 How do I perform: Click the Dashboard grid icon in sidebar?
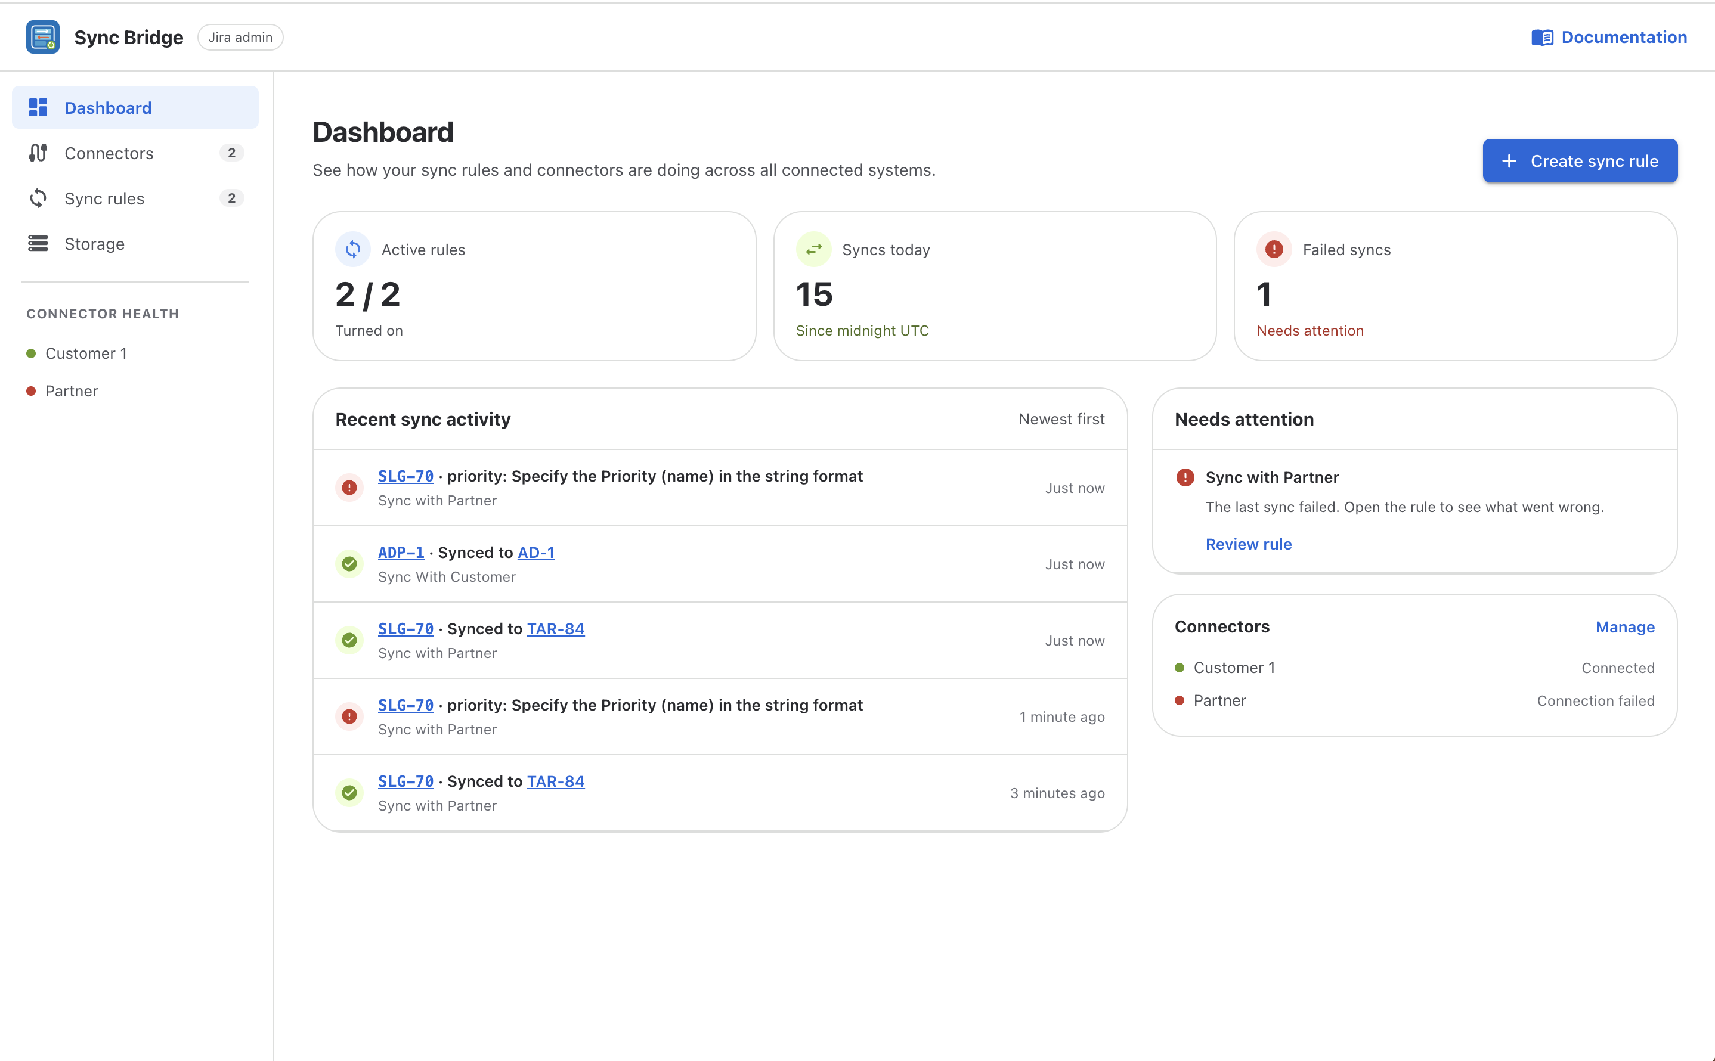tap(38, 107)
